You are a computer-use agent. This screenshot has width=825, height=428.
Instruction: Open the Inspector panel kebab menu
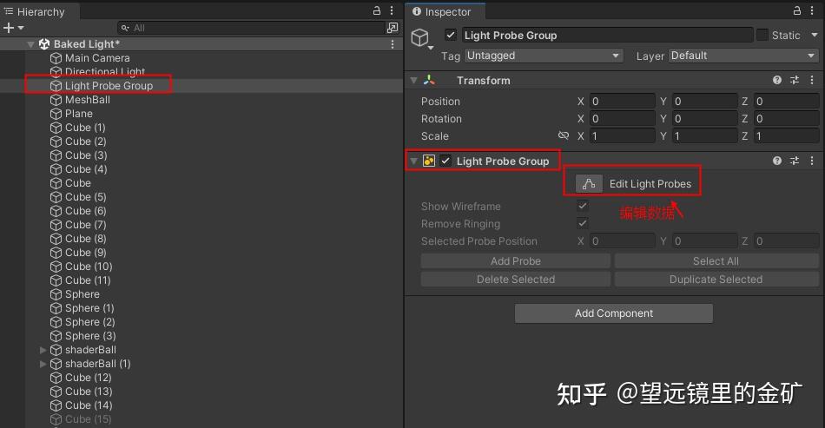click(812, 10)
